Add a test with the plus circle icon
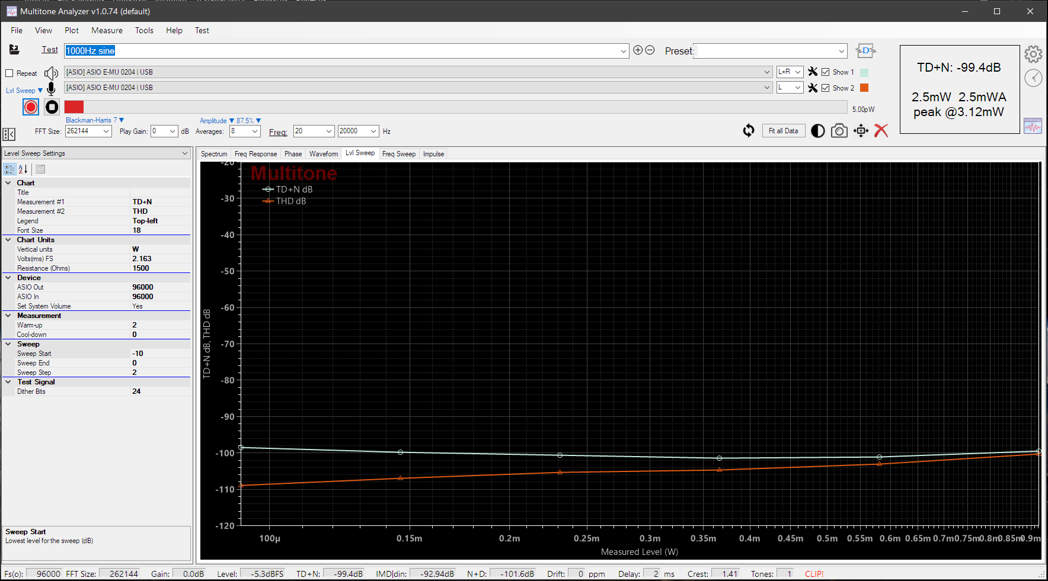Image resolution: width=1048 pixels, height=581 pixels. tap(638, 50)
